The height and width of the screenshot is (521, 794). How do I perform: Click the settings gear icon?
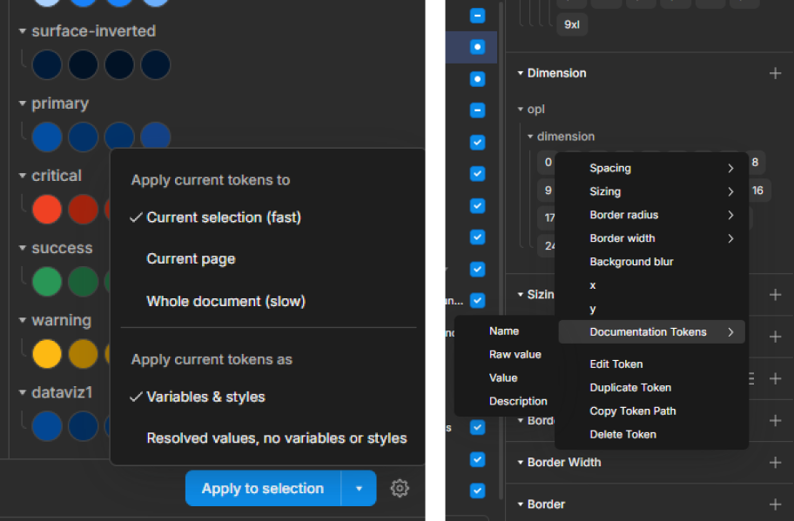pos(400,489)
